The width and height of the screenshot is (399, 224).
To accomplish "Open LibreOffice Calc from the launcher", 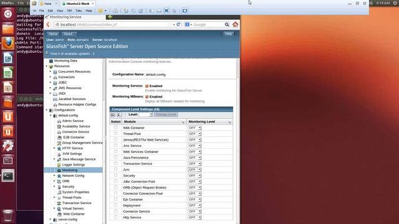I will click(8, 73).
